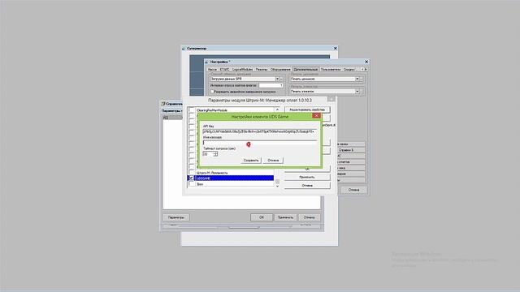Screen dimensions: 520x292
Task: Select the ClearingPayModule list row
Action: click(234, 110)
